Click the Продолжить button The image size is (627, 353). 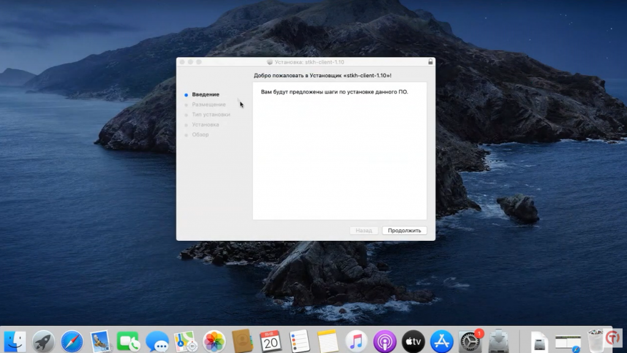tap(404, 230)
